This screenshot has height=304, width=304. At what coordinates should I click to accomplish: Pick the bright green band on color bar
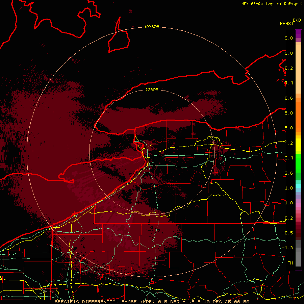(x=298, y=163)
